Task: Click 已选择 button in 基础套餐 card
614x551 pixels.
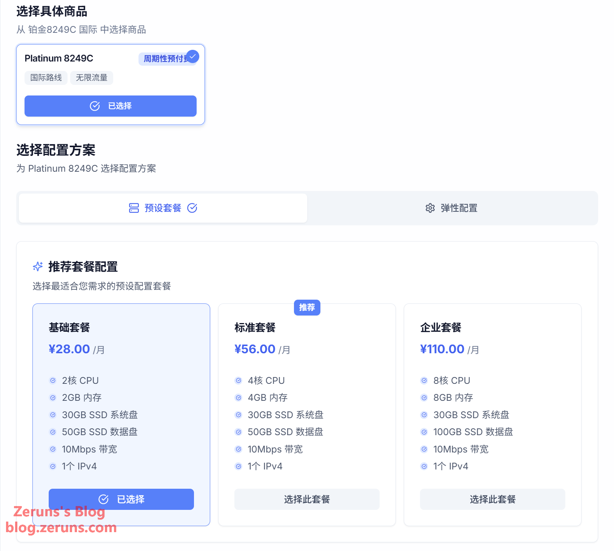Action: [121, 499]
